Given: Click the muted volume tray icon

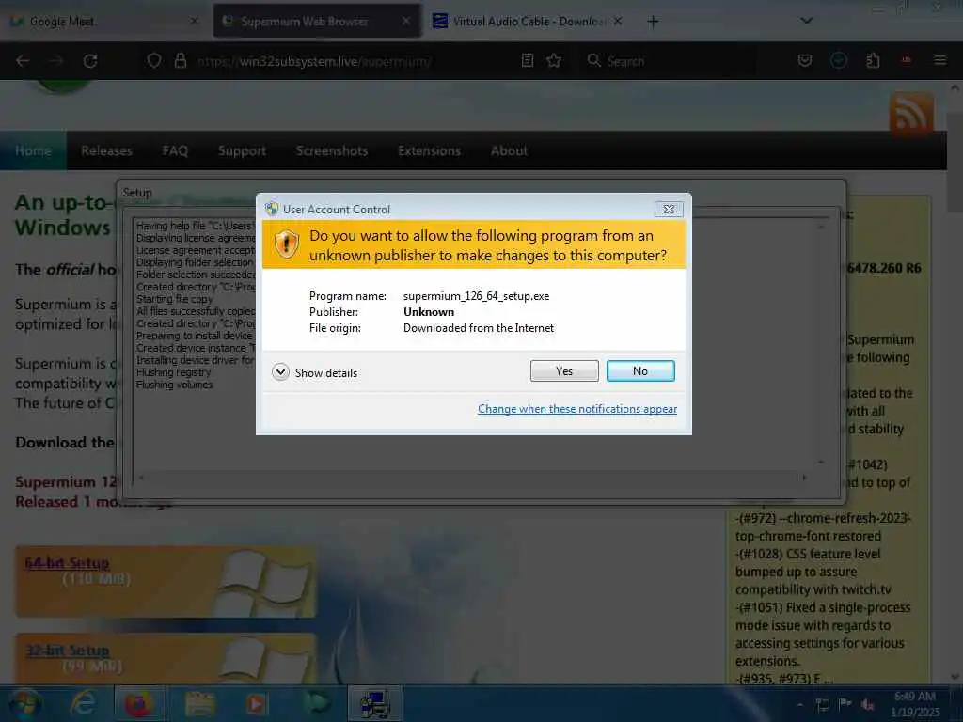Looking at the screenshot, I should [x=868, y=704].
